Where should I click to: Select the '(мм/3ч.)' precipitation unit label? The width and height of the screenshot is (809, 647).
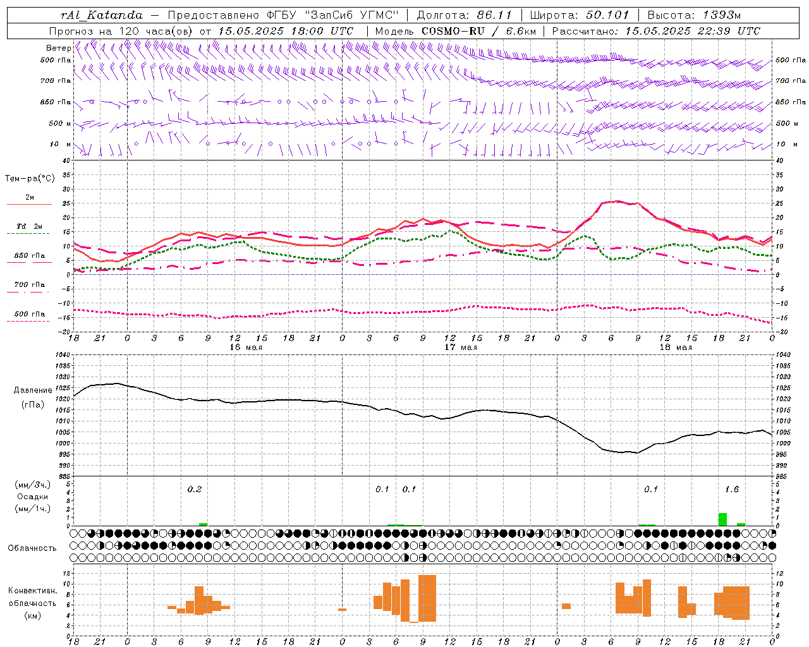coord(33,485)
